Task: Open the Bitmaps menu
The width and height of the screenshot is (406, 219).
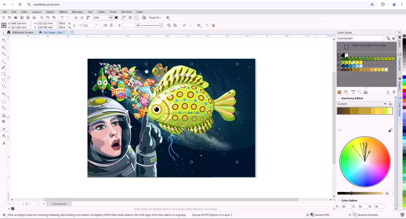Action: click(77, 12)
